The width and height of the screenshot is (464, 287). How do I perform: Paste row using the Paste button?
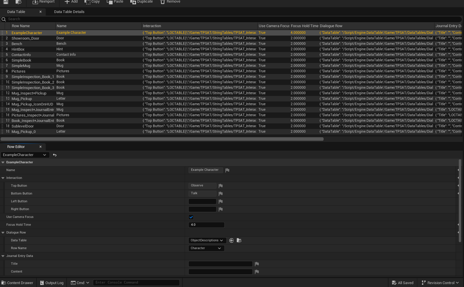115,2
